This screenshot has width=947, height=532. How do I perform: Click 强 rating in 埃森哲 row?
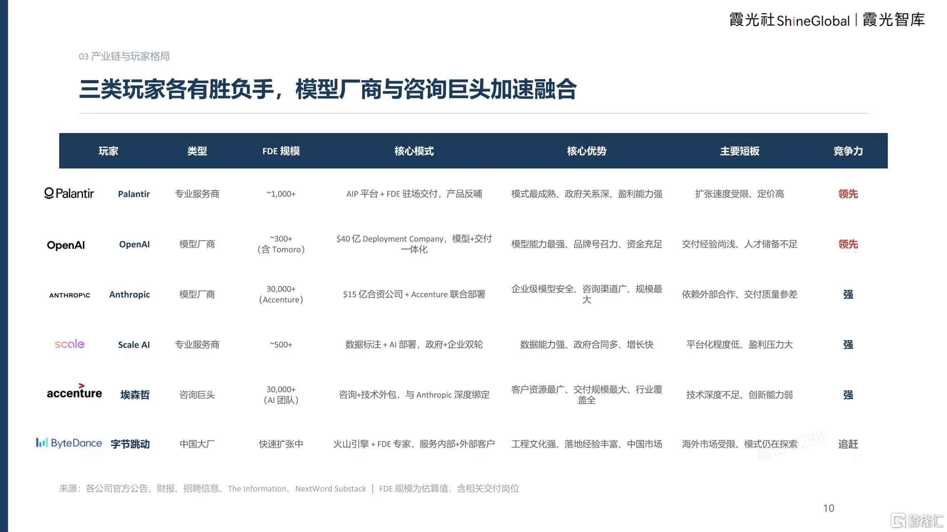click(x=848, y=395)
